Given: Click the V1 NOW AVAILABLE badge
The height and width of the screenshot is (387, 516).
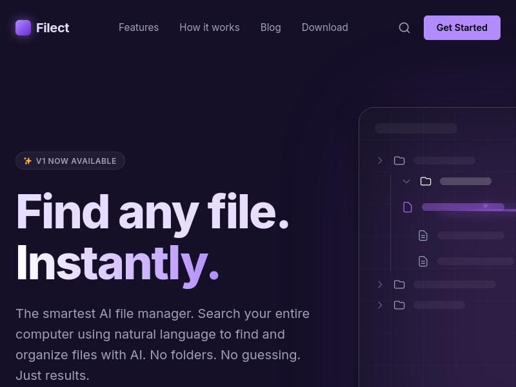Looking at the screenshot, I should (x=70, y=161).
